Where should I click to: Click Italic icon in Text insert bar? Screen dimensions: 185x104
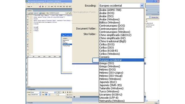coord(46,7)
